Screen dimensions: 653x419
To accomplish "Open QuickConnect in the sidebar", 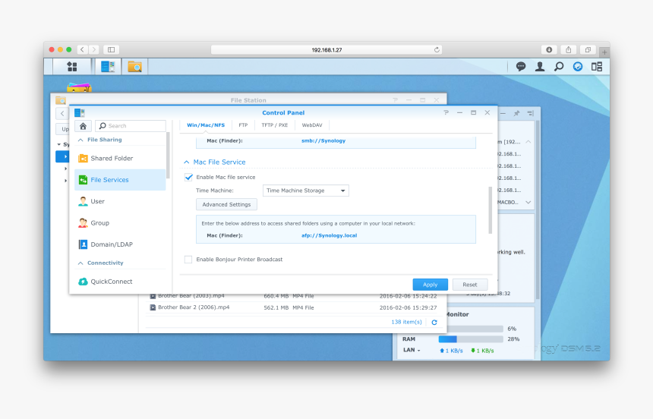I will pos(120,282).
